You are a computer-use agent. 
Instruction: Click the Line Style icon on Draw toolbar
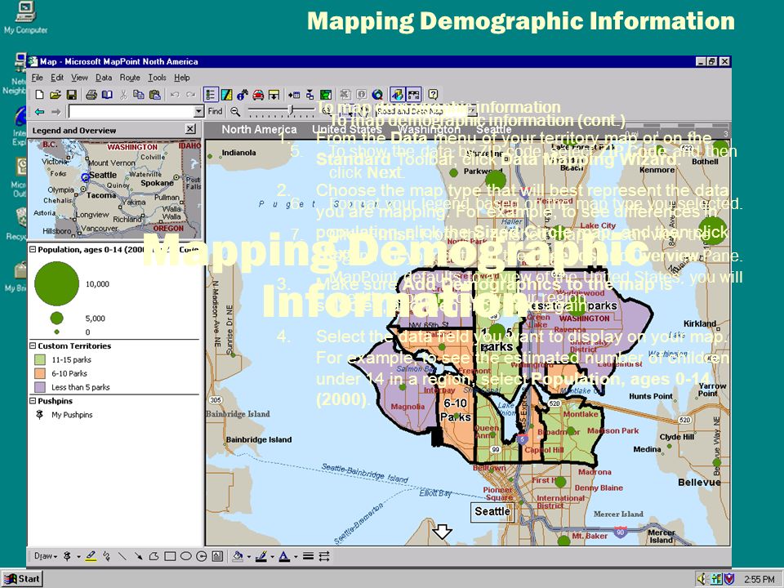point(309,556)
